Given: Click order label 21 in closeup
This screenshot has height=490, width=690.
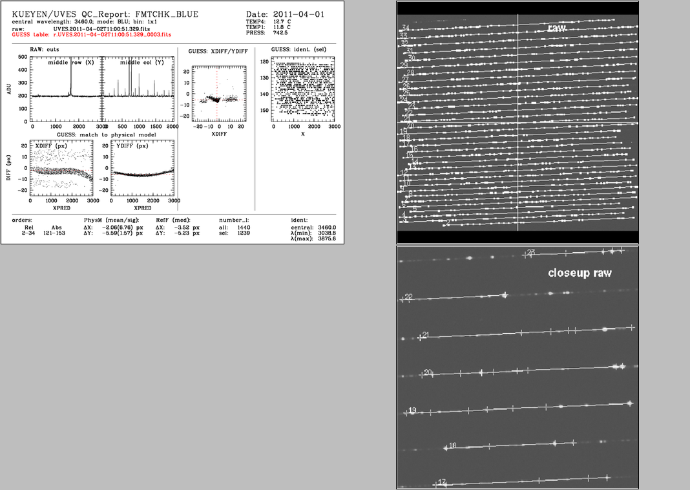Looking at the screenshot, I should (424, 335).
